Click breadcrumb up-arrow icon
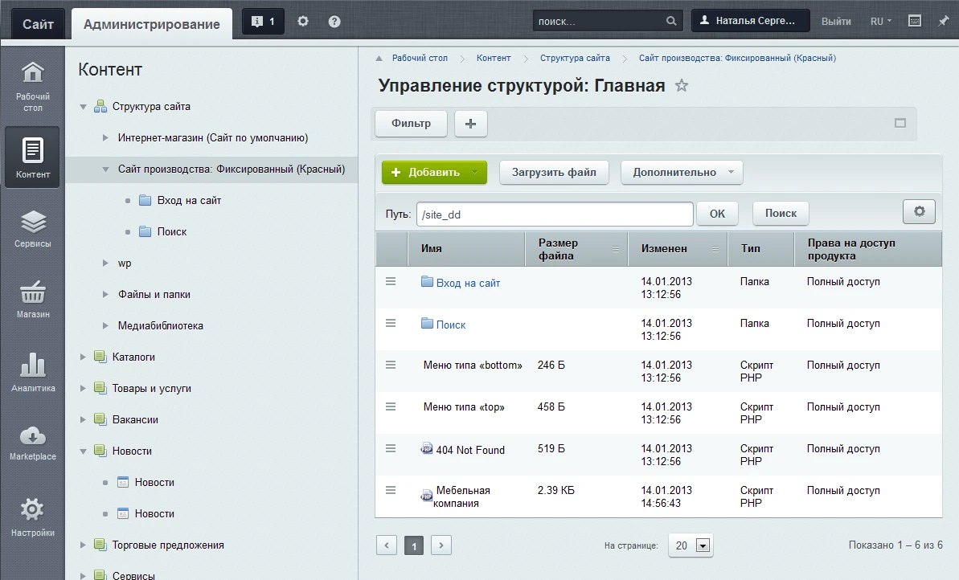Screen dimensions: 959x580 379,59
